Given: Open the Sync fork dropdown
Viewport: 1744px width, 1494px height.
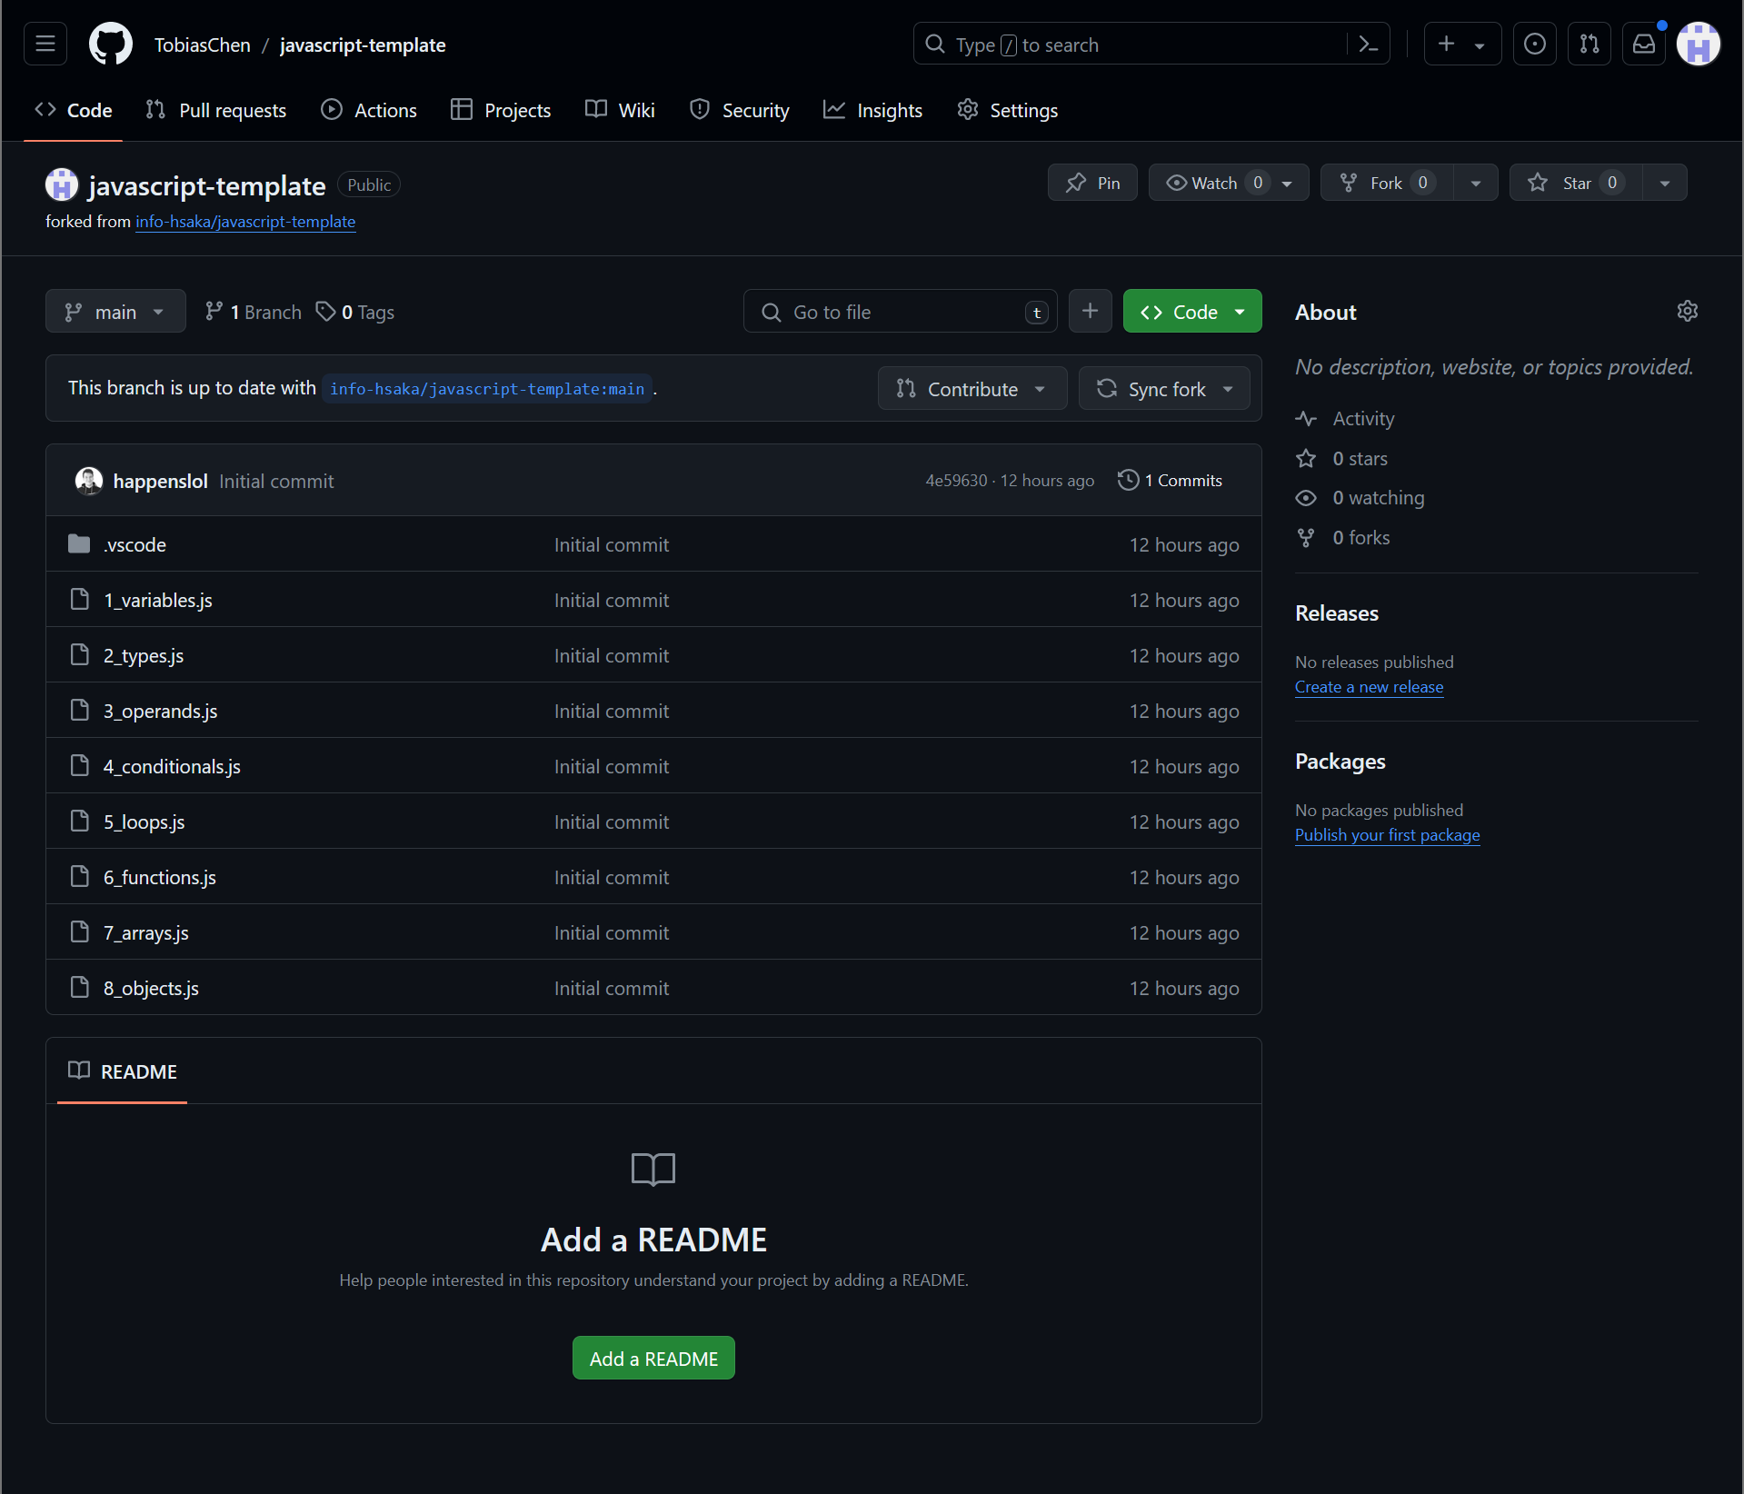Looking at the screenshot, I should (1164, 389).
